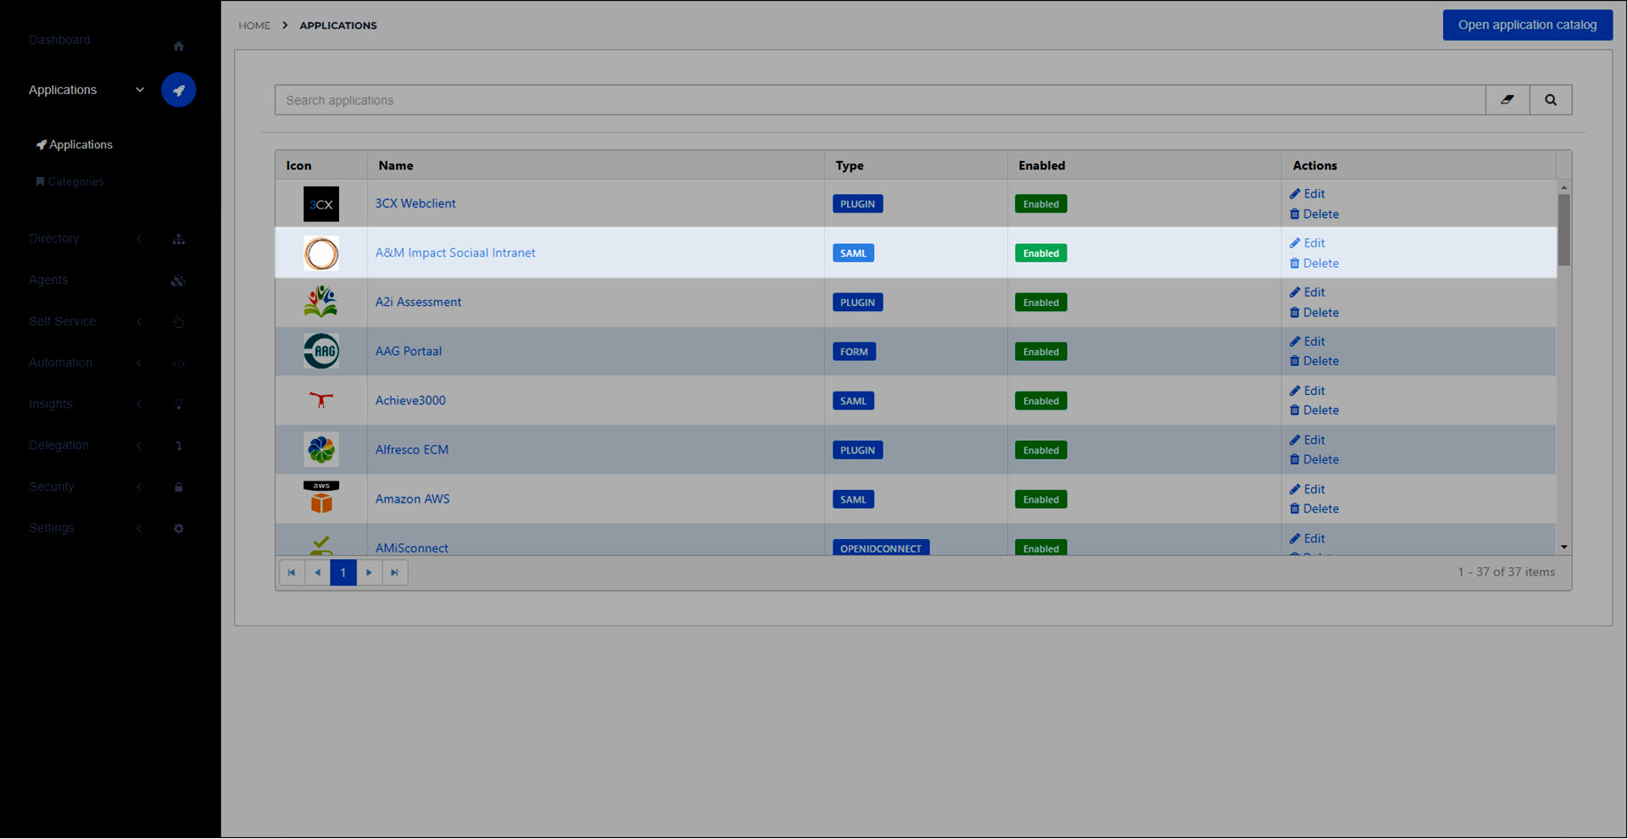Go to last page of applications

(394, 573)
